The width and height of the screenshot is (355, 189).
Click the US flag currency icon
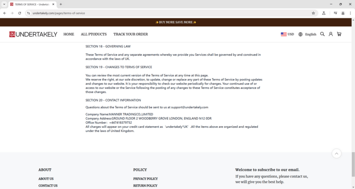pos(284,34)
